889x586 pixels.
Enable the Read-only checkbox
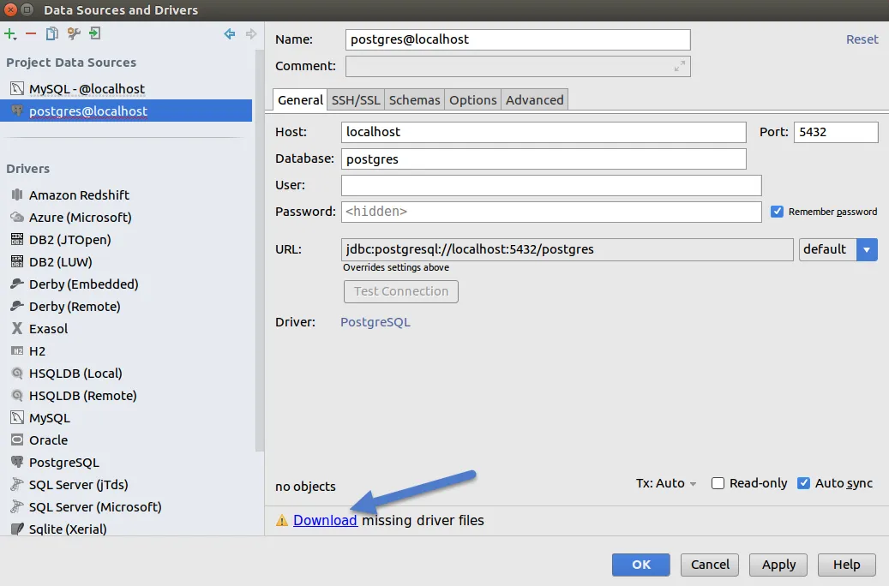pos(718,483)
